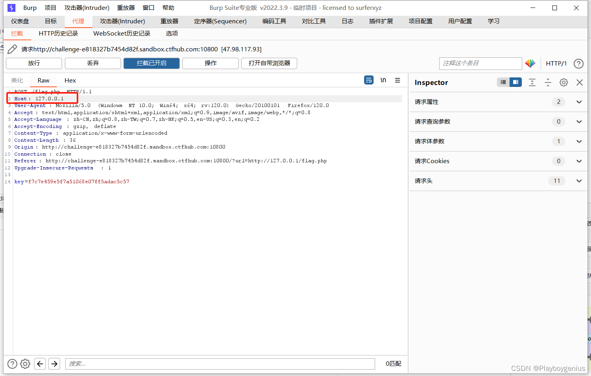591x376 pixels.
Task: Expand 请求体参数 section chevron
Action: click(x=579, y=141)
